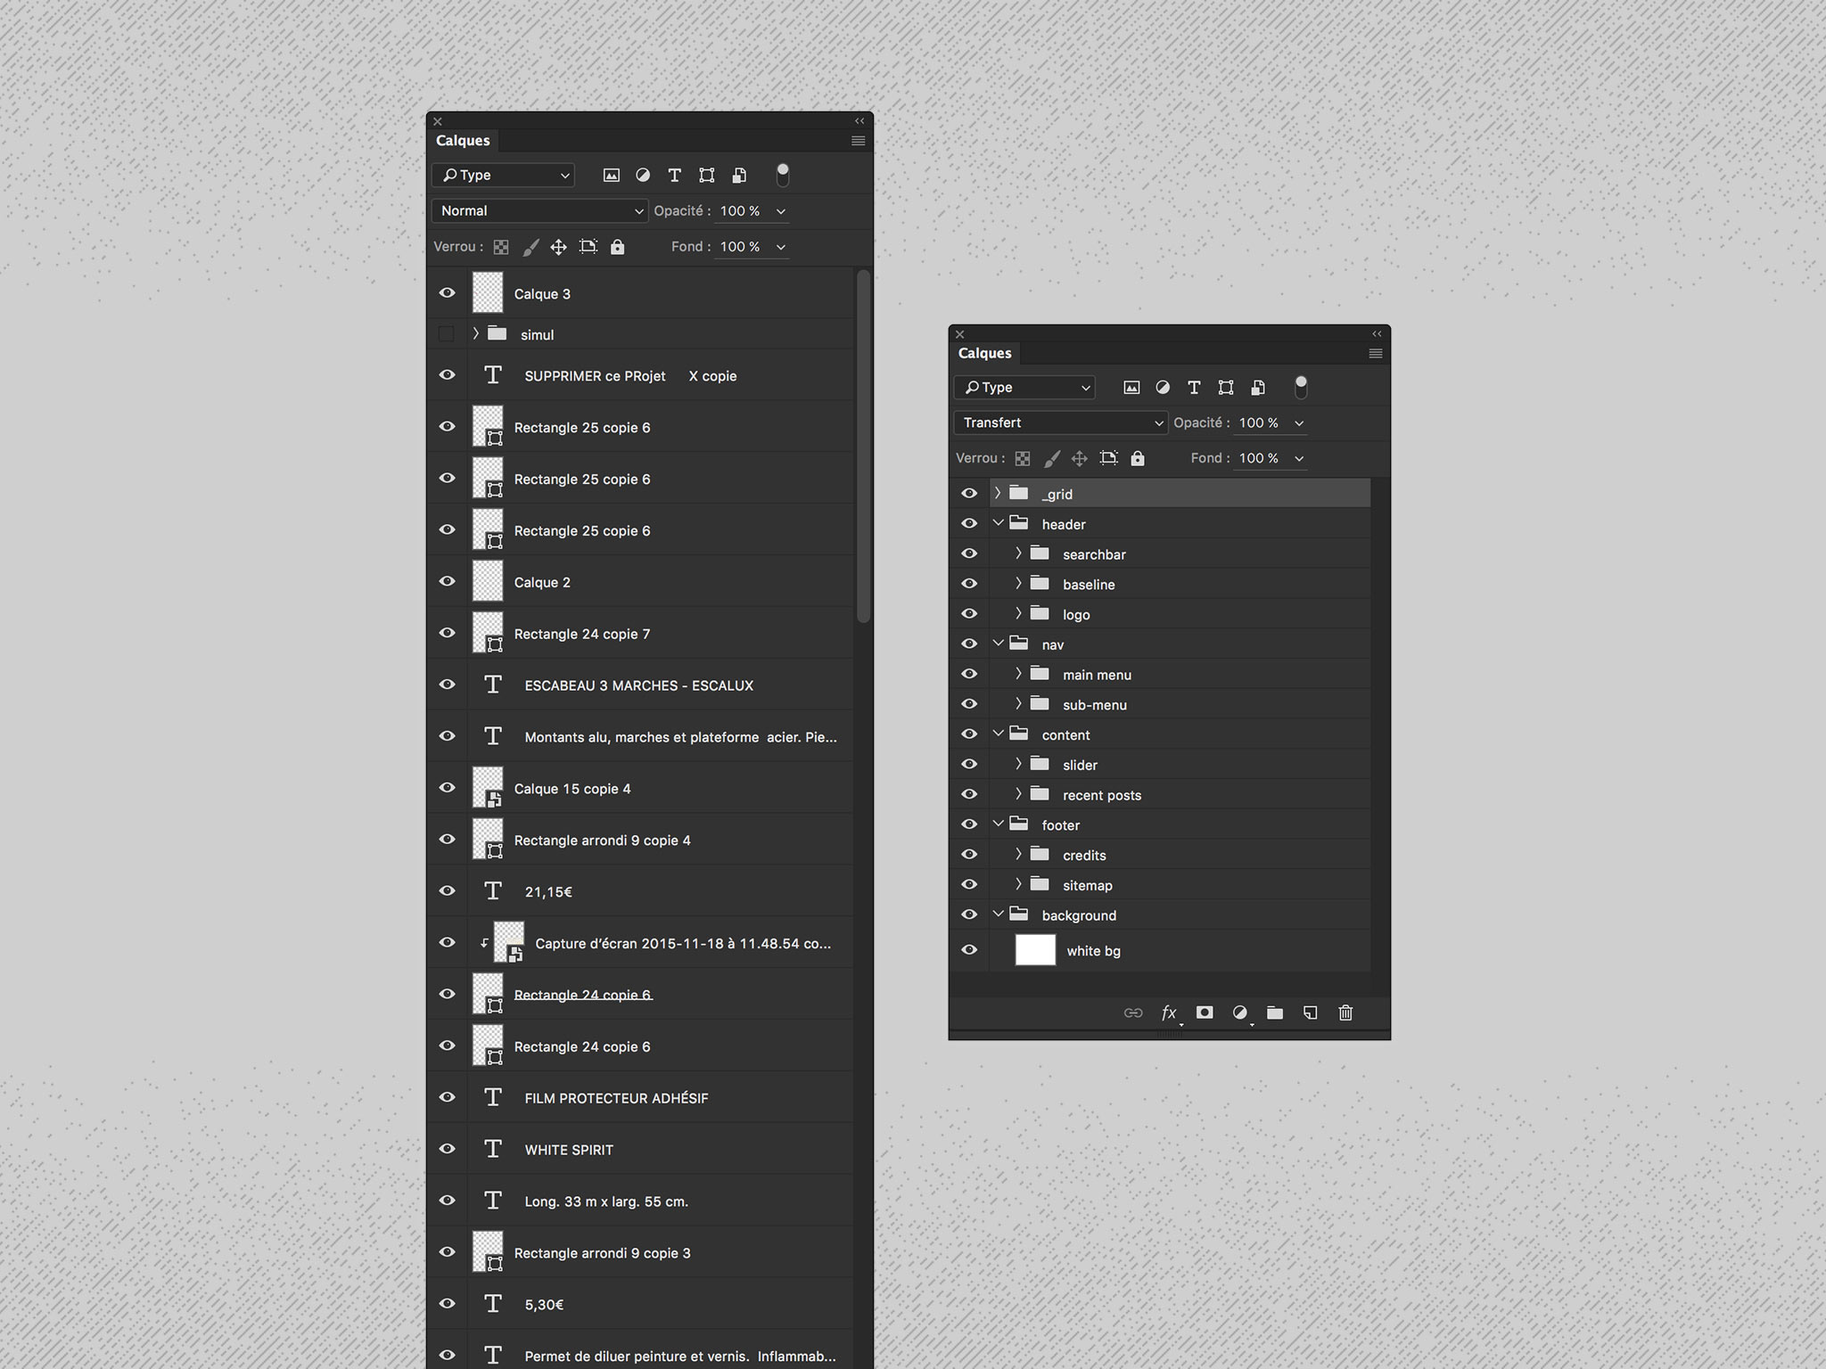
Task: Open the right panel hamburger menu
Action: click(x=1376, y=354)
